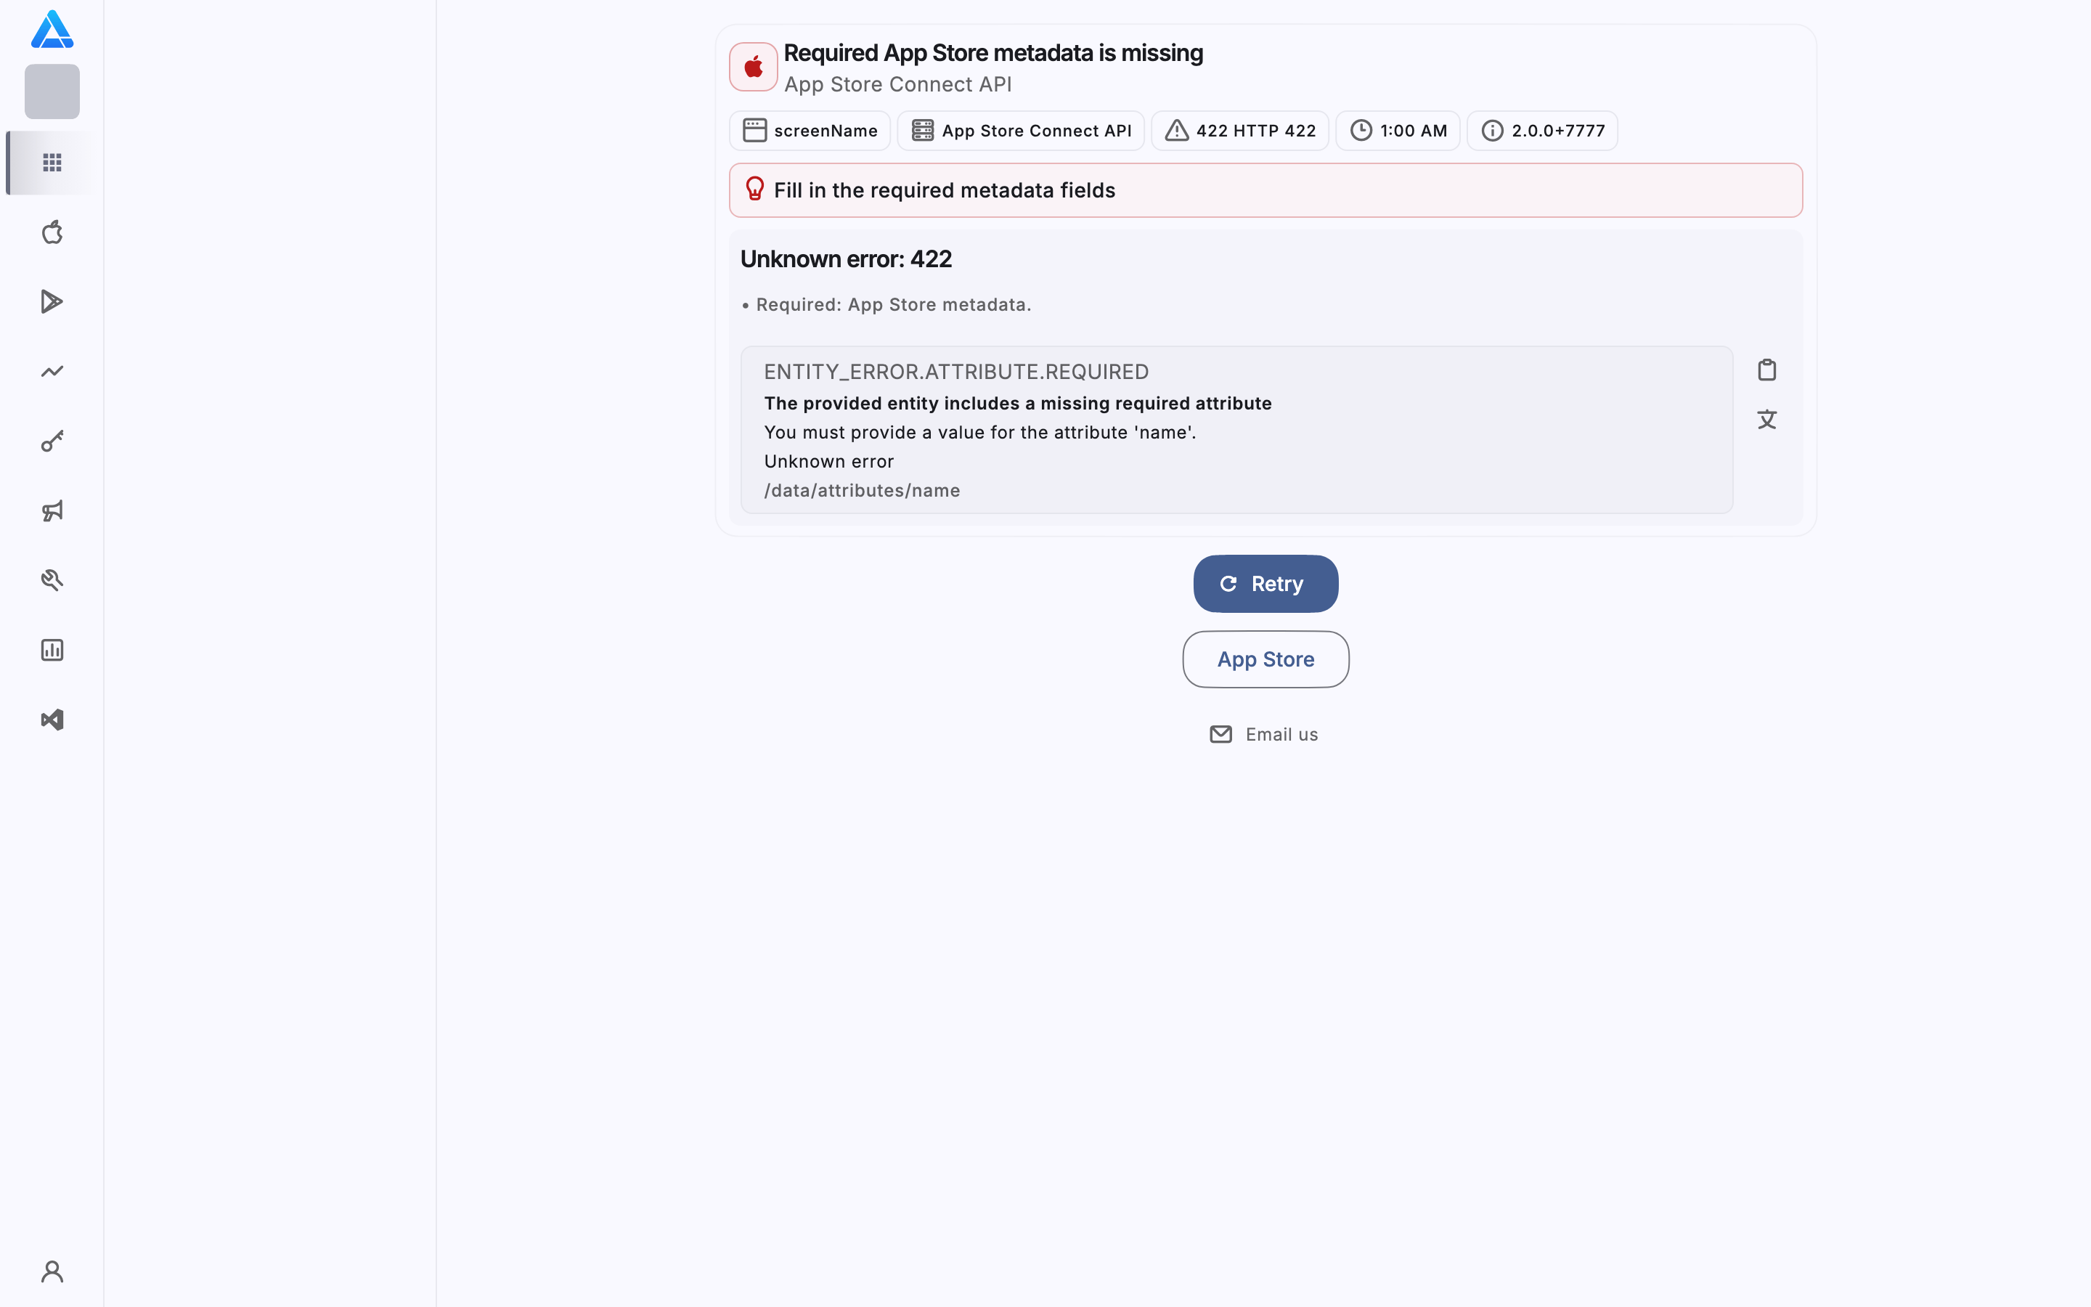Screen dimensions: 2091x1307
Task: Click the 2.0.0+7777 version info chip
Action: point(1542,131)
